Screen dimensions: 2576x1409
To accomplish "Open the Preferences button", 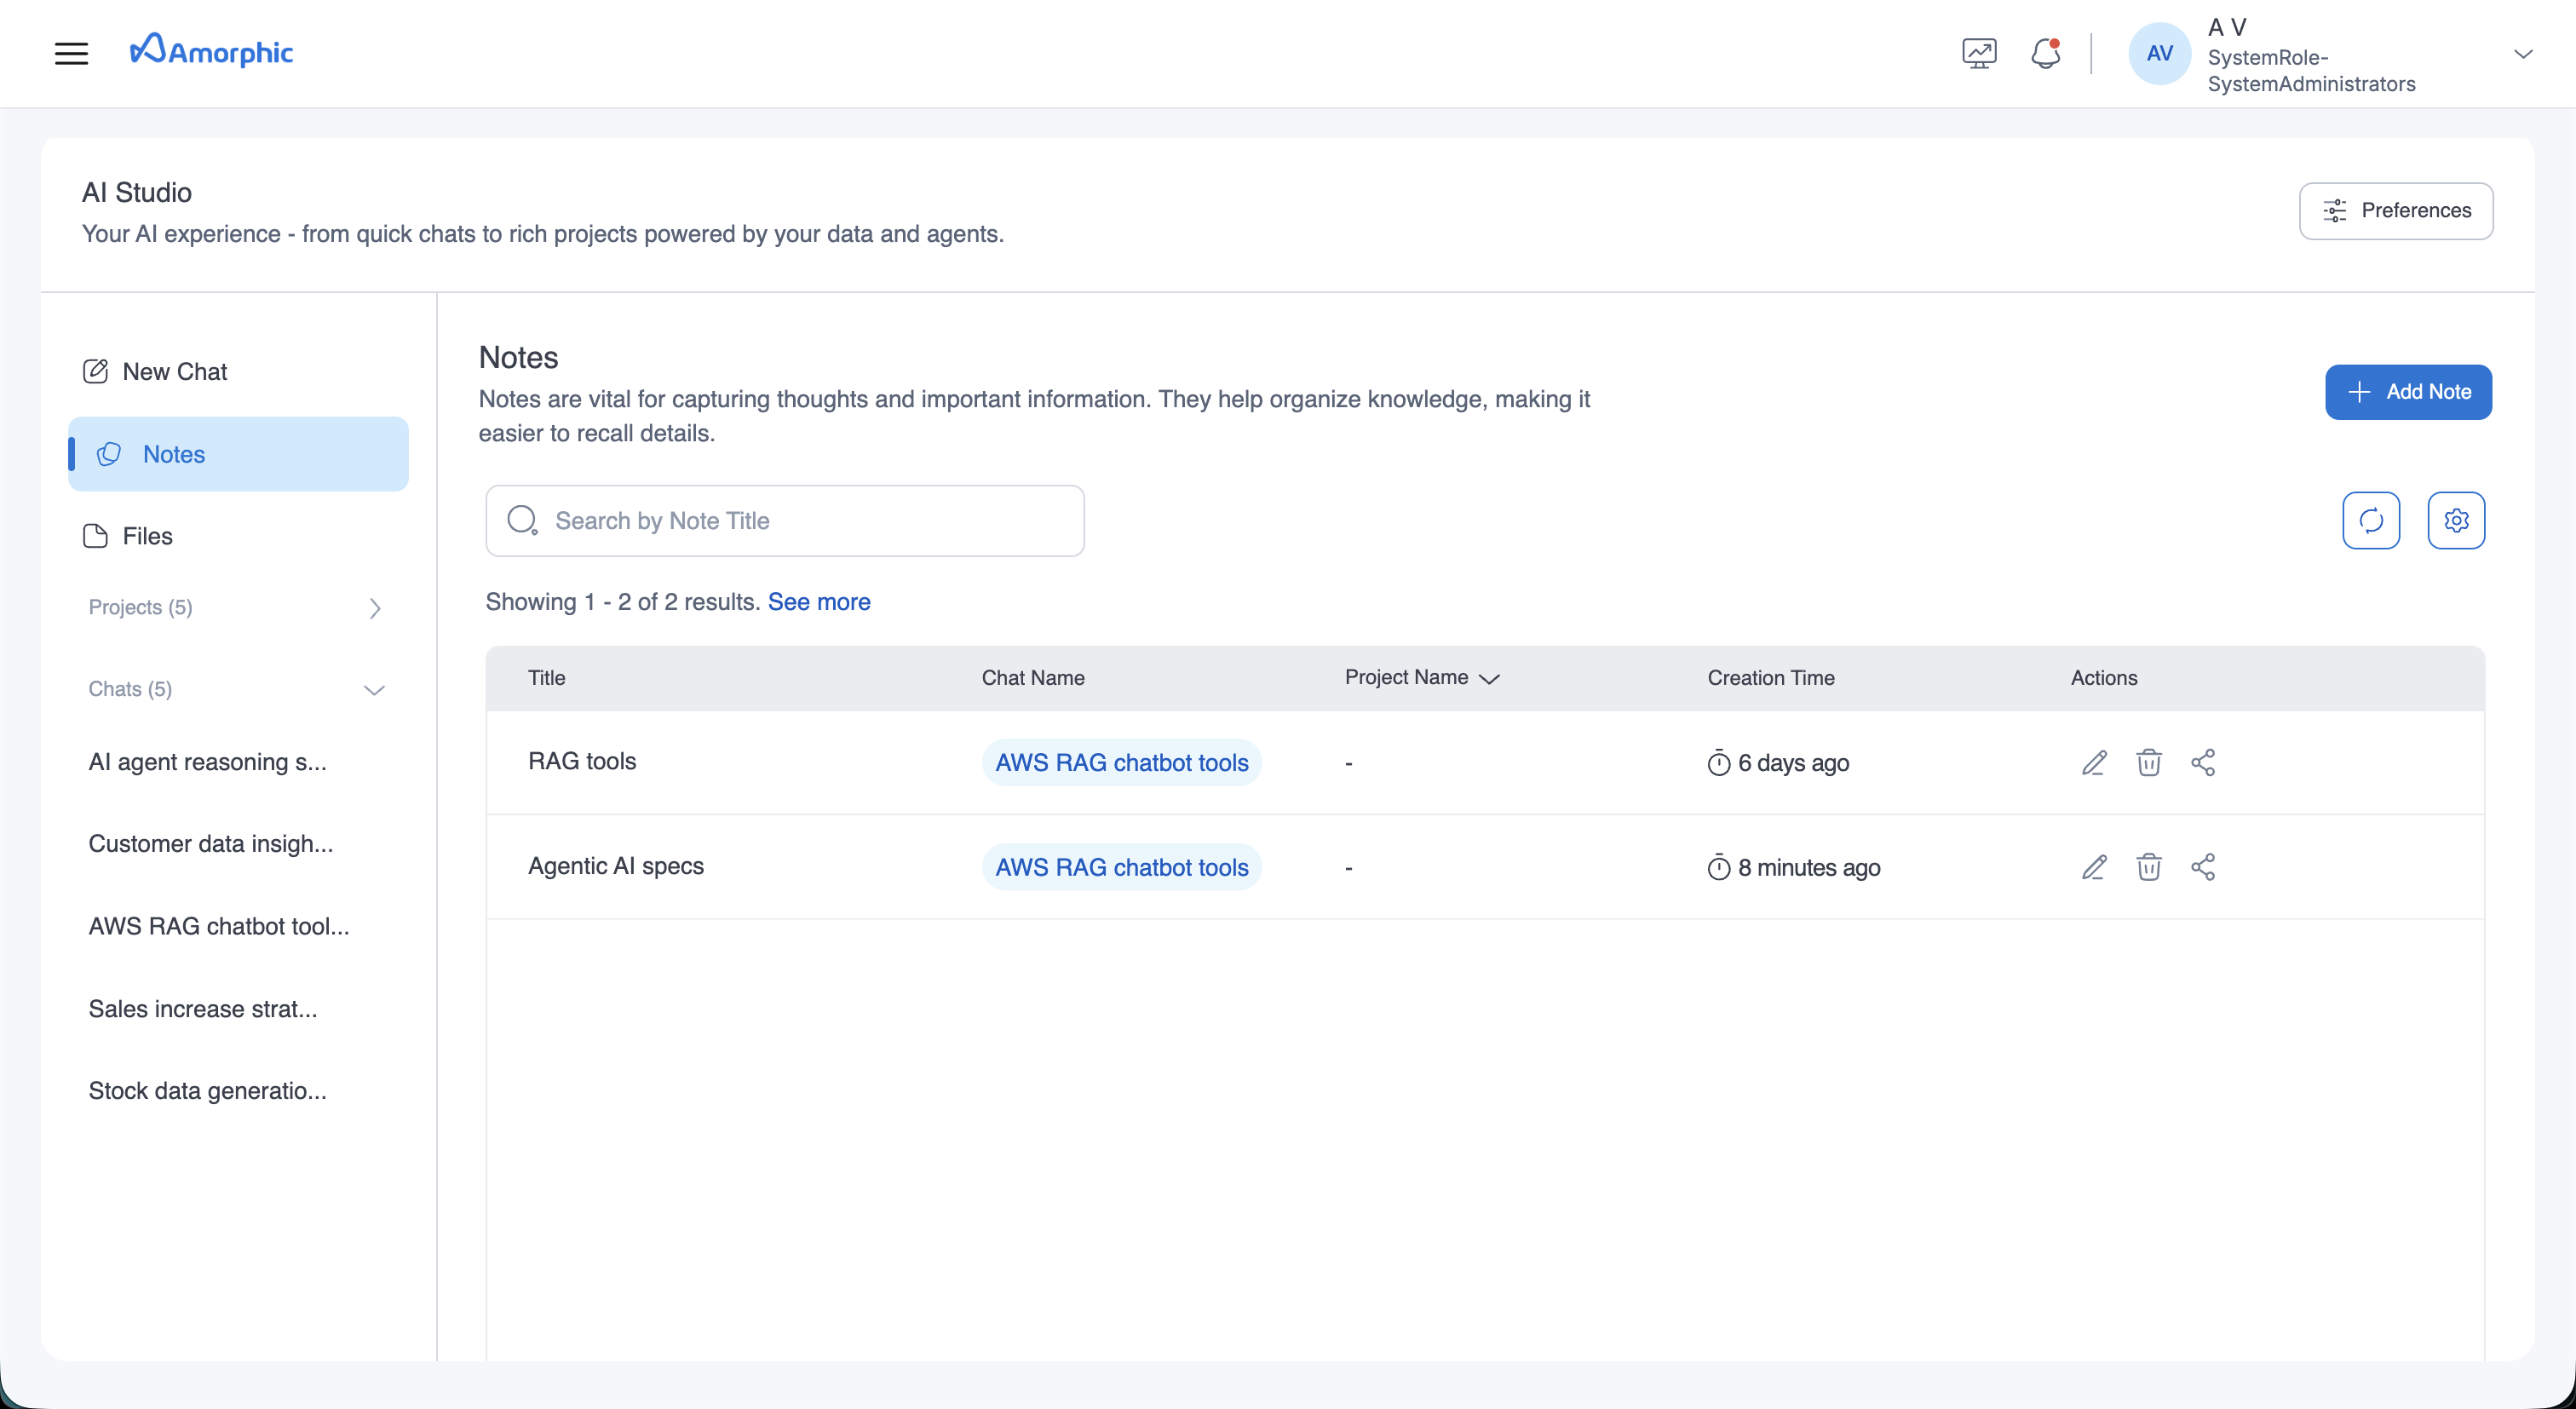I will (x=2396, y=211).
